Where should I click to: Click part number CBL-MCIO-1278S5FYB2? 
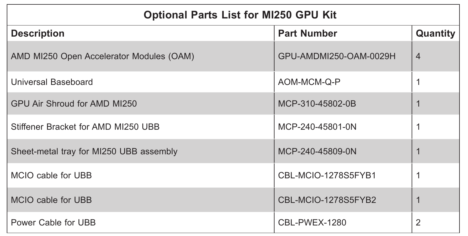(327, 200)
